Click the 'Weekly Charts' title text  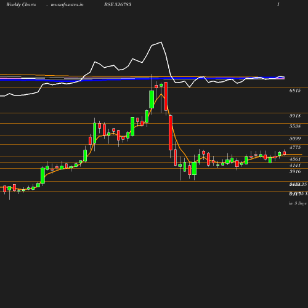21,4
